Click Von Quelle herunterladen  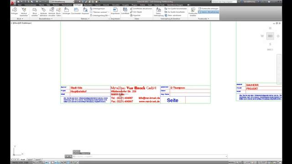(176, 9)
